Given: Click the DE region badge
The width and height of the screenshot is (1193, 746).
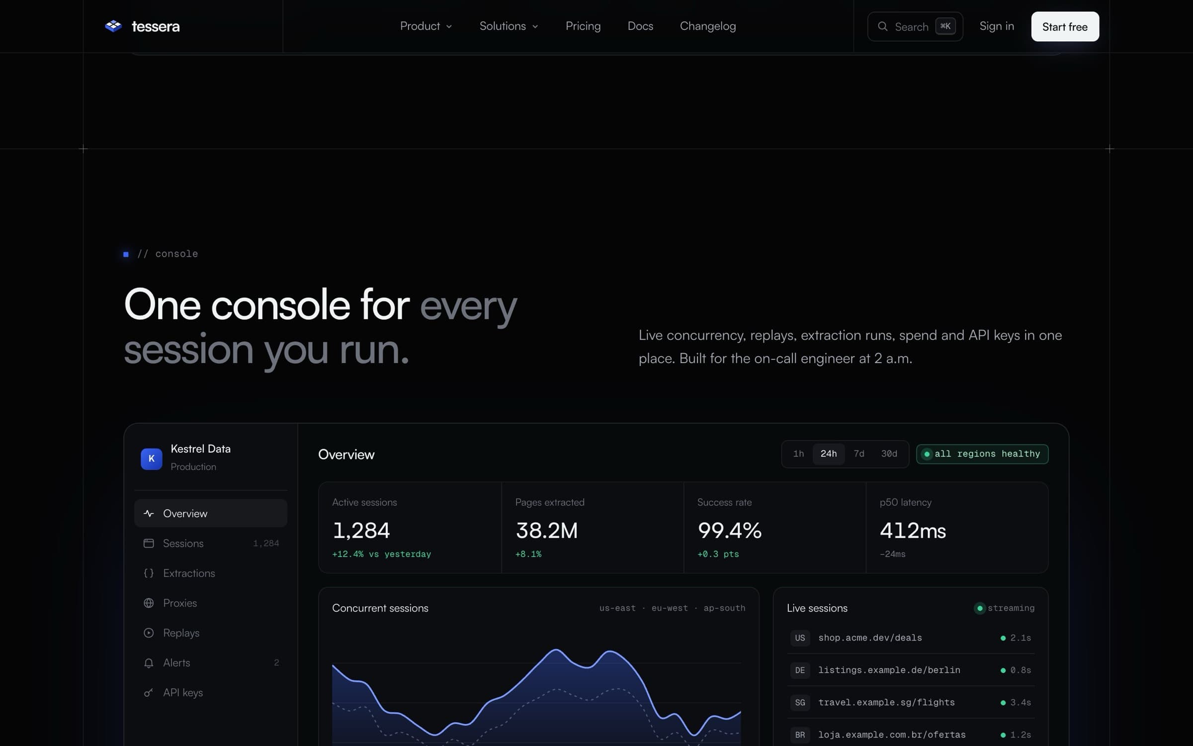Looking at the screenshot, I should click(x=800, y=670).
